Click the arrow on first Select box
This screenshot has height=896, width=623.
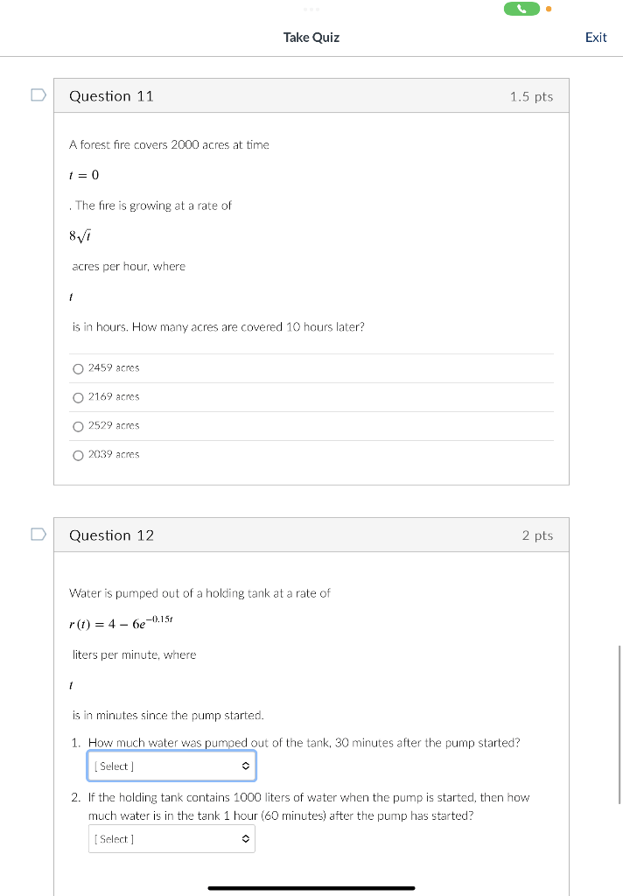(x=246, y=766)
